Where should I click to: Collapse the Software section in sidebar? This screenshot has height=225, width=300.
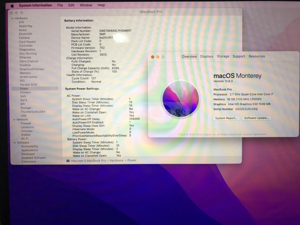tap(14, 142)
